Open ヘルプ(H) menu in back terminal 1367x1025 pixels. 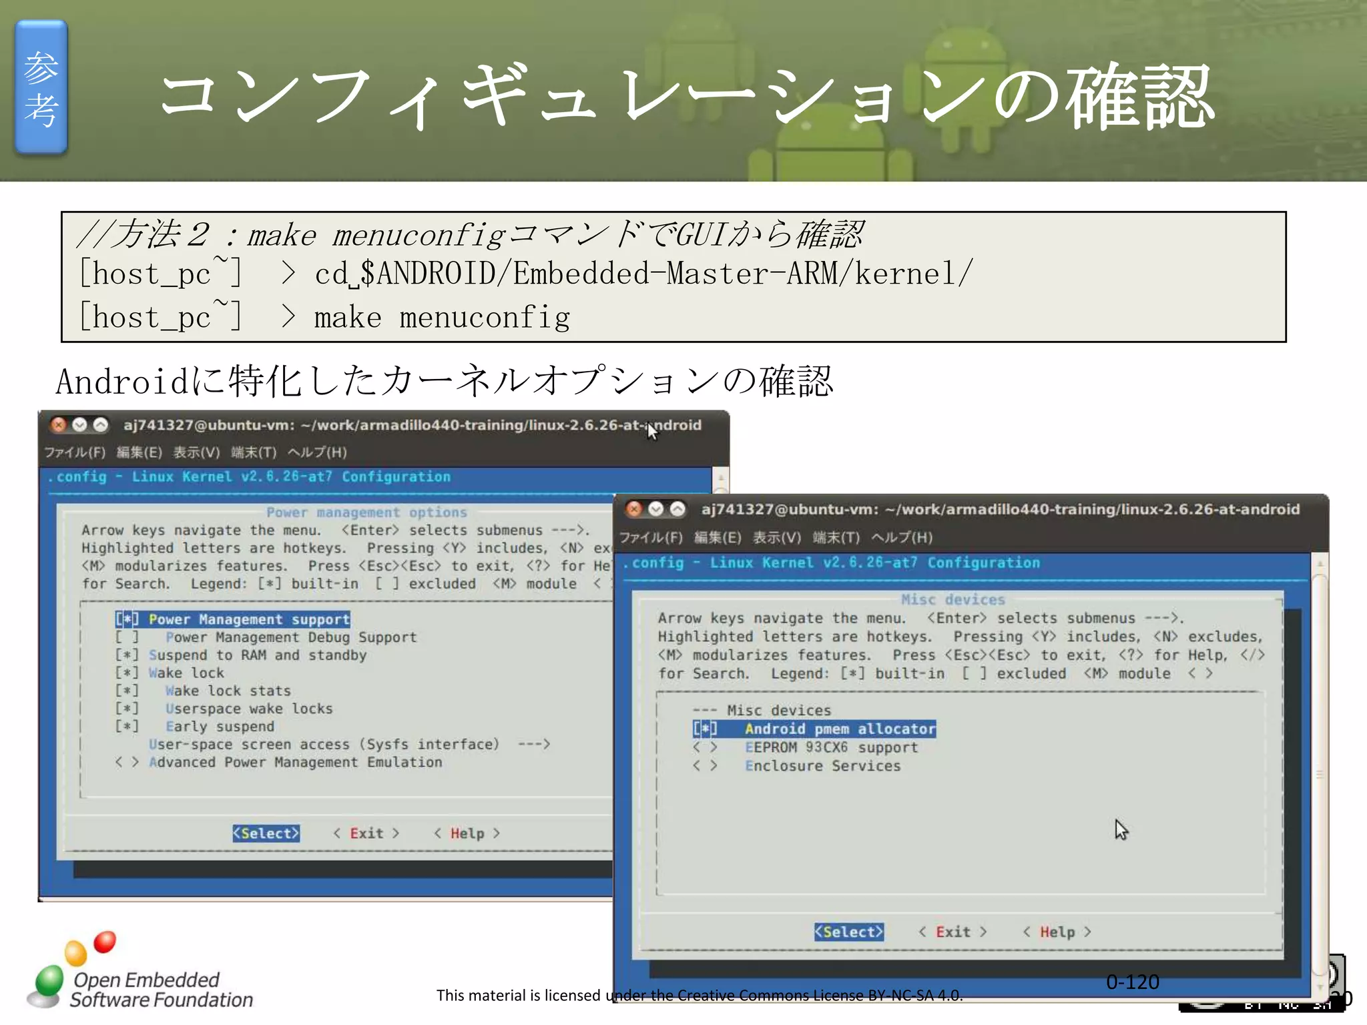click(317, 452)
